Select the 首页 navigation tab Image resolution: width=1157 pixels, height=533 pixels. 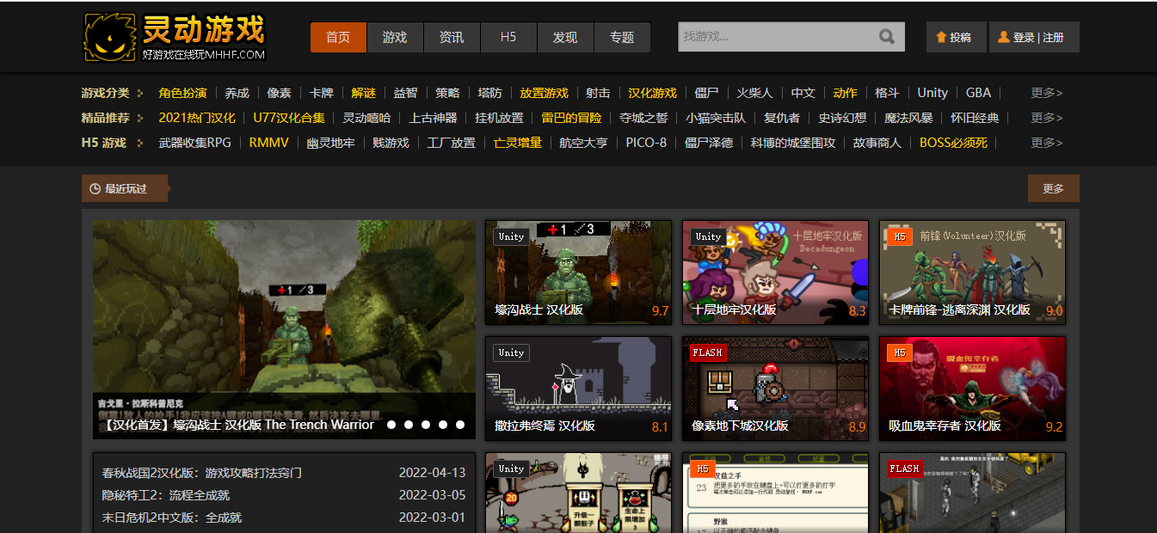(x=338, y=37)
